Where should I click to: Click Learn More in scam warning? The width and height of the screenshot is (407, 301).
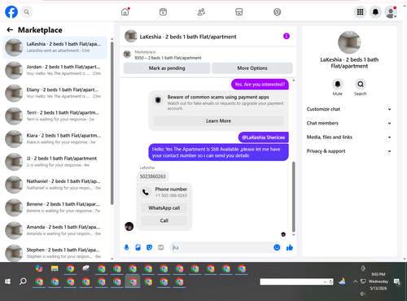[x=218, y=121]
